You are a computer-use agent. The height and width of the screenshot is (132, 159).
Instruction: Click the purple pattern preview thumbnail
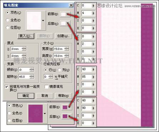(x=36, y=113)
